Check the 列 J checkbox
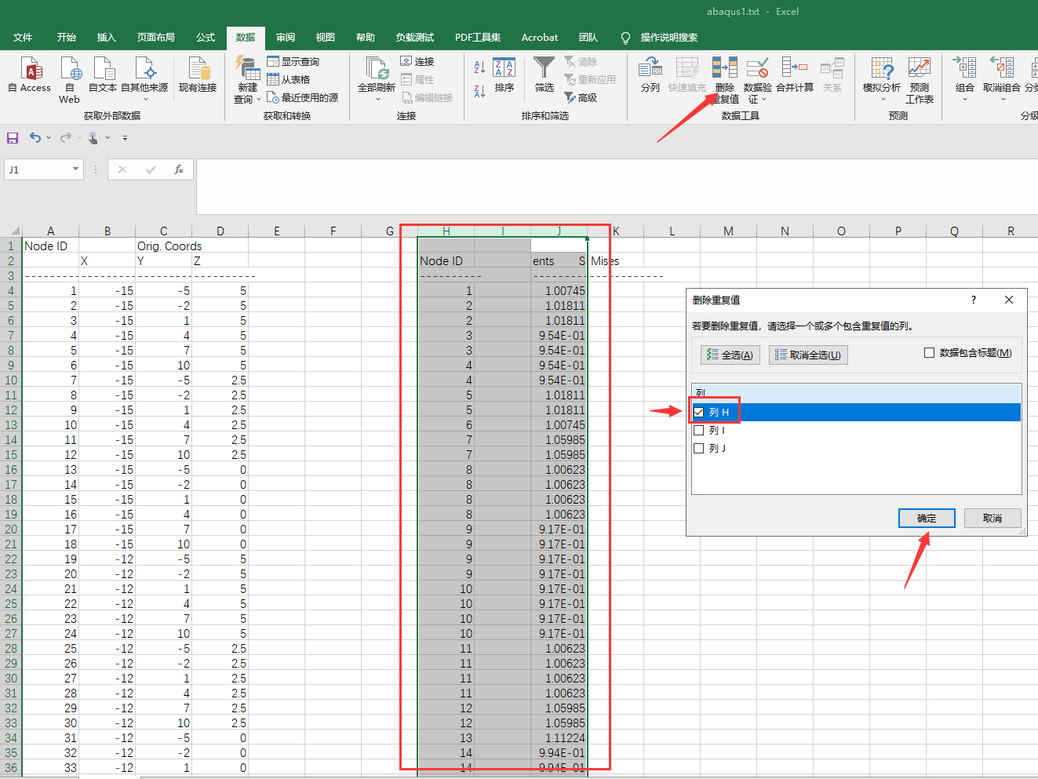 pos(699,448)
